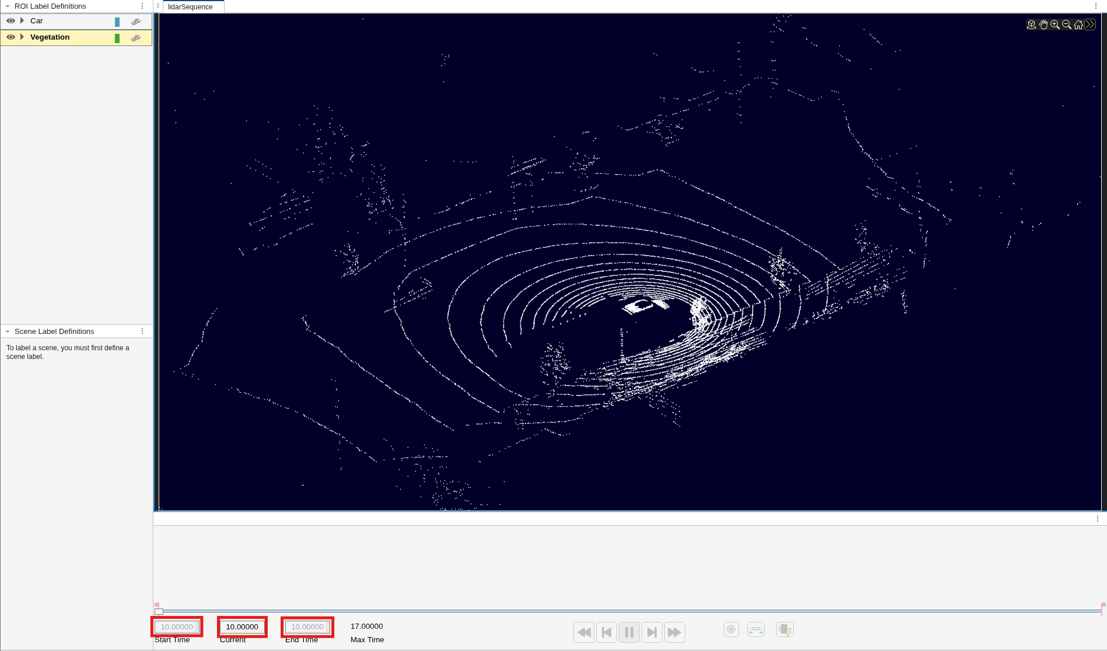Viewport: 1107px width, 651px height.
Task: Select the Car label row
Action: click(76, 21)
